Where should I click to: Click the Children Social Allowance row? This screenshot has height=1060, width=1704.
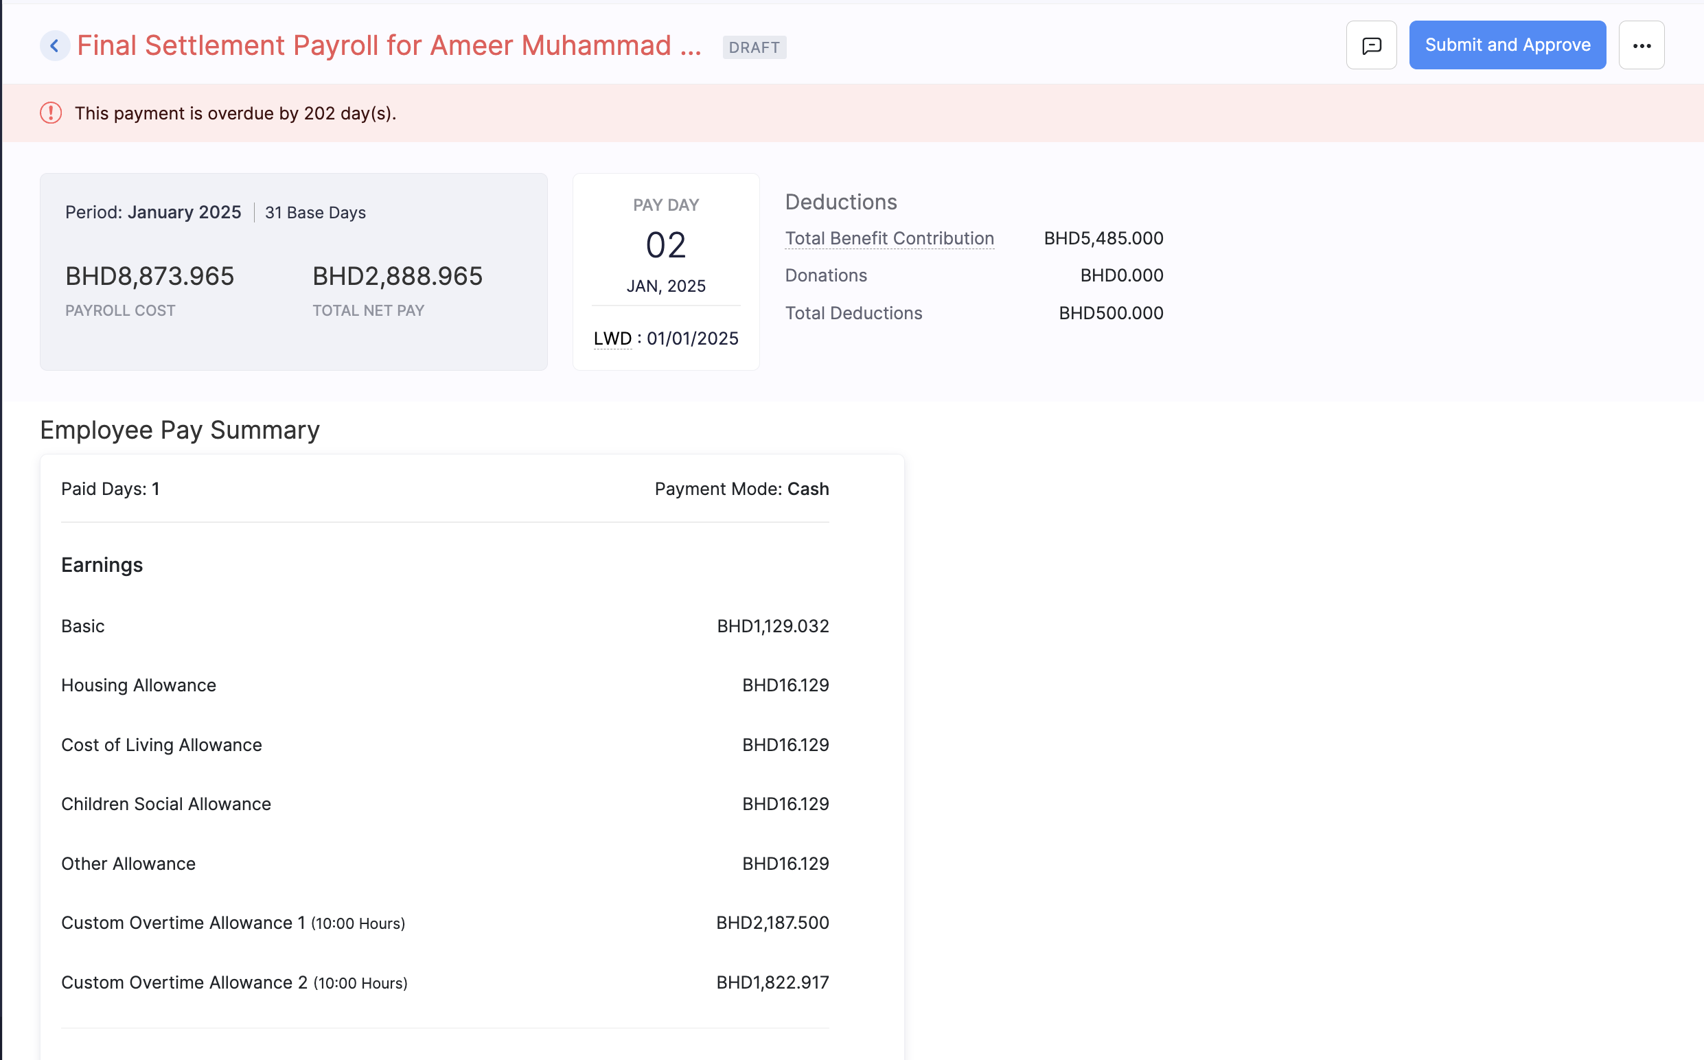[x=165, y=804]
